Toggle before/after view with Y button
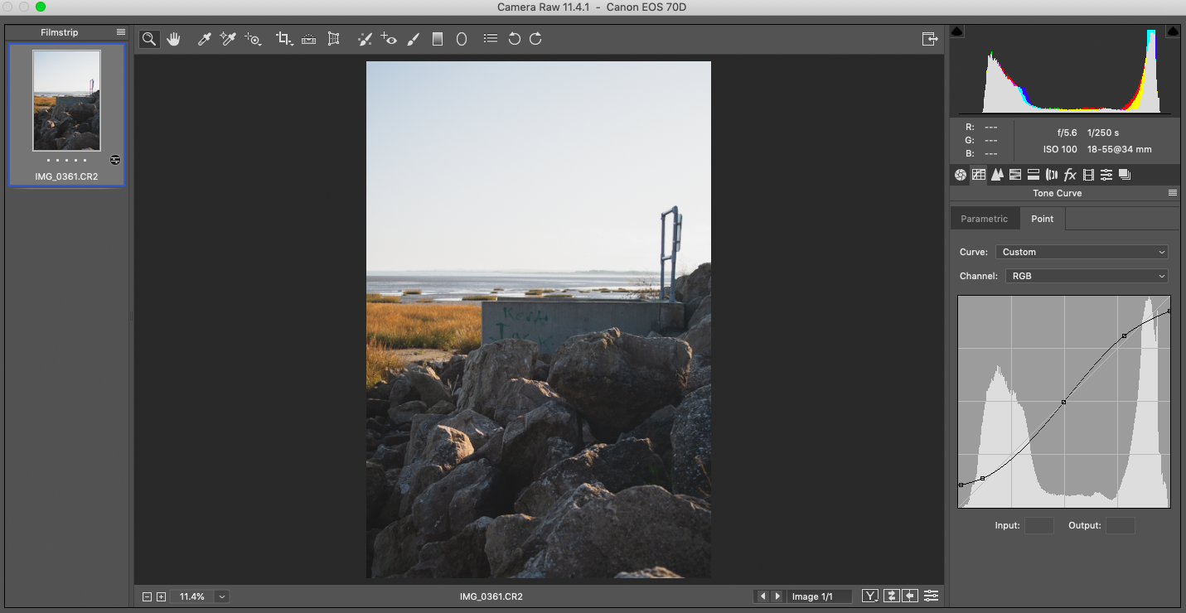 click(x=870, y=596)
